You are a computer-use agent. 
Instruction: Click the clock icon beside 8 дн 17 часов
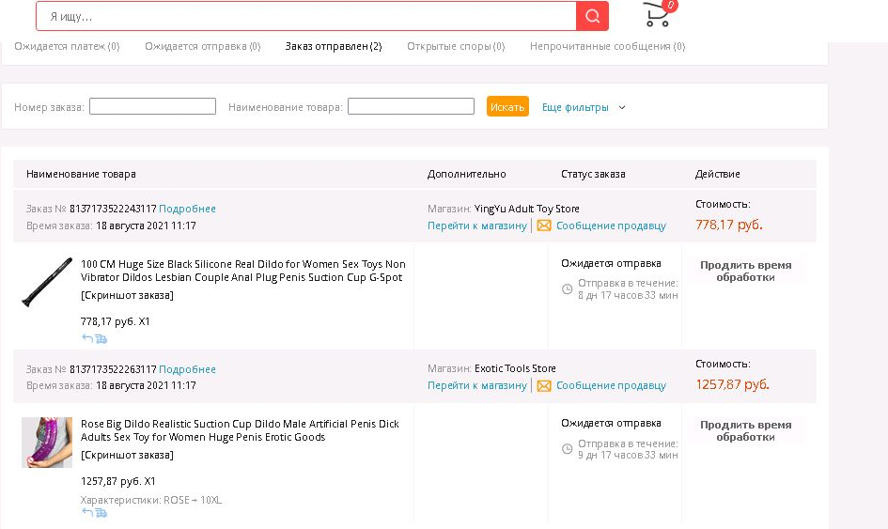click(567, 289)
